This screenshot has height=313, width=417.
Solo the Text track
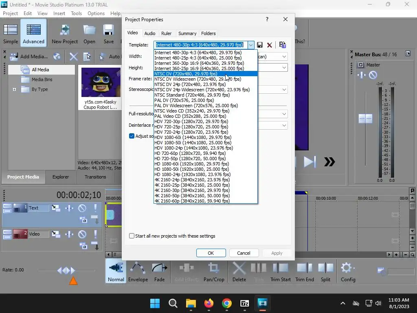[x=95, y=208]
